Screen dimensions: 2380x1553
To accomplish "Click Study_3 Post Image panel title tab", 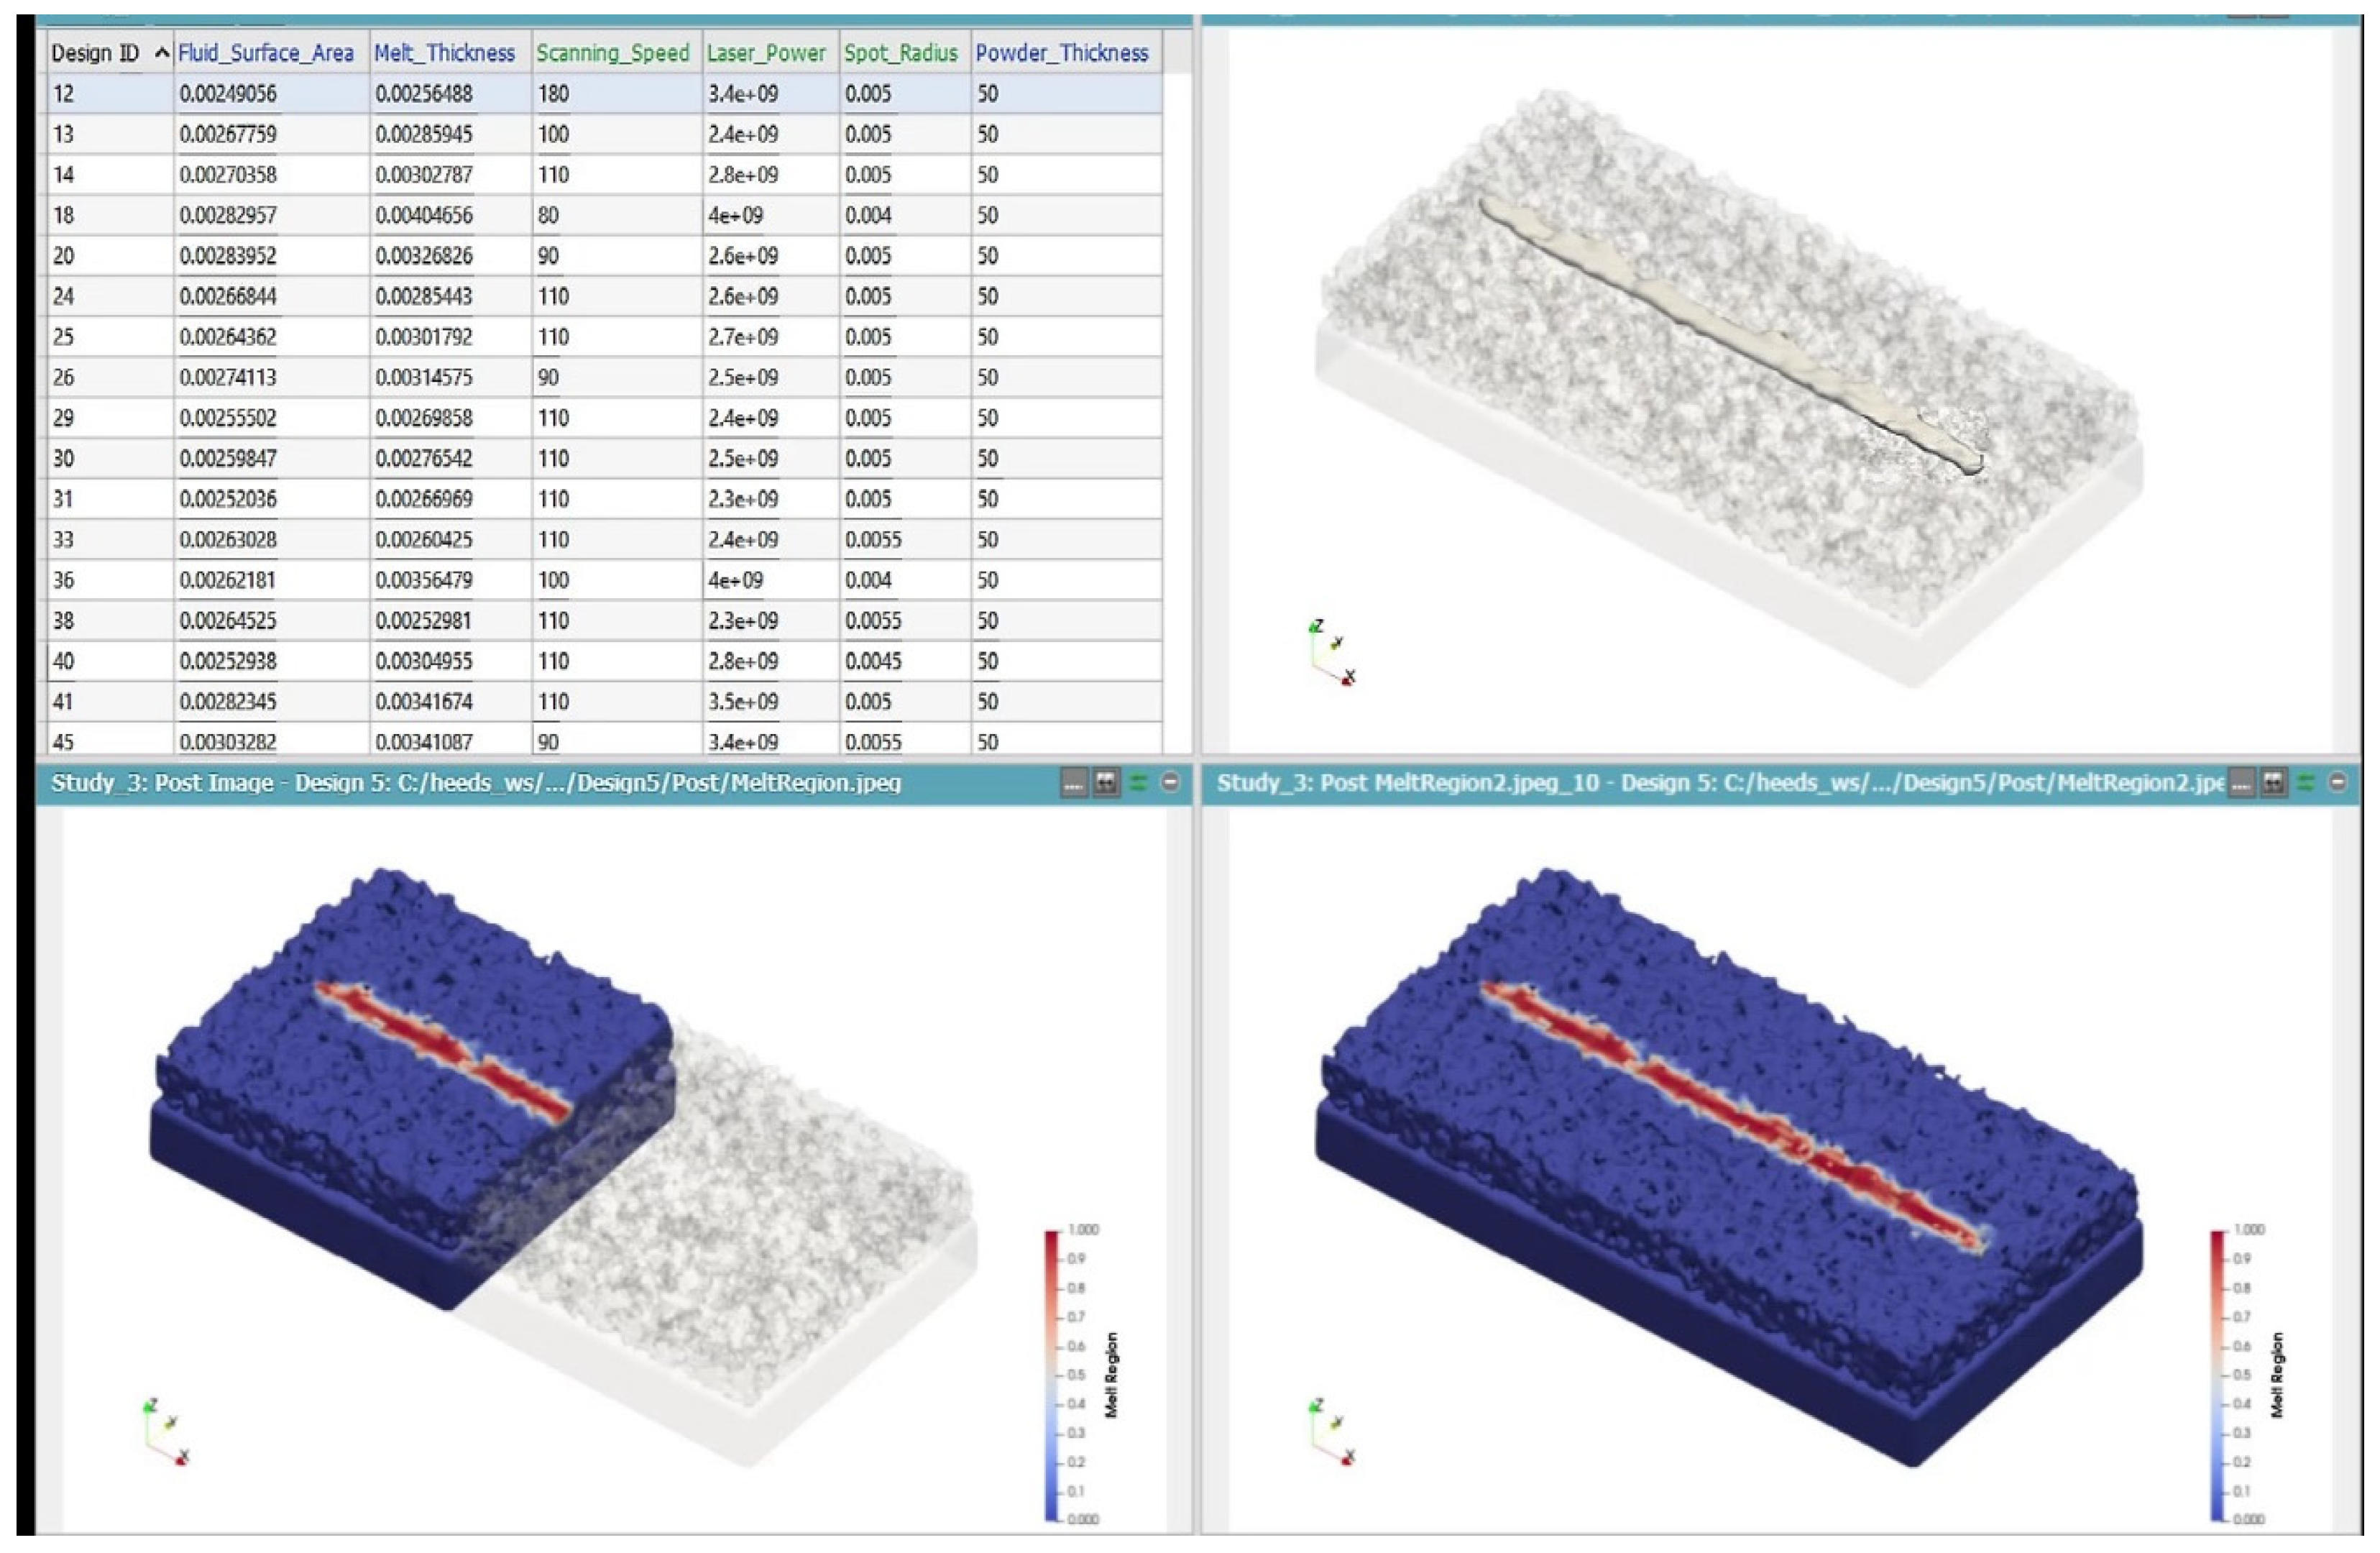I will [476, 783].
